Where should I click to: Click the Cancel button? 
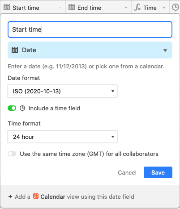(x=127, y=172)
